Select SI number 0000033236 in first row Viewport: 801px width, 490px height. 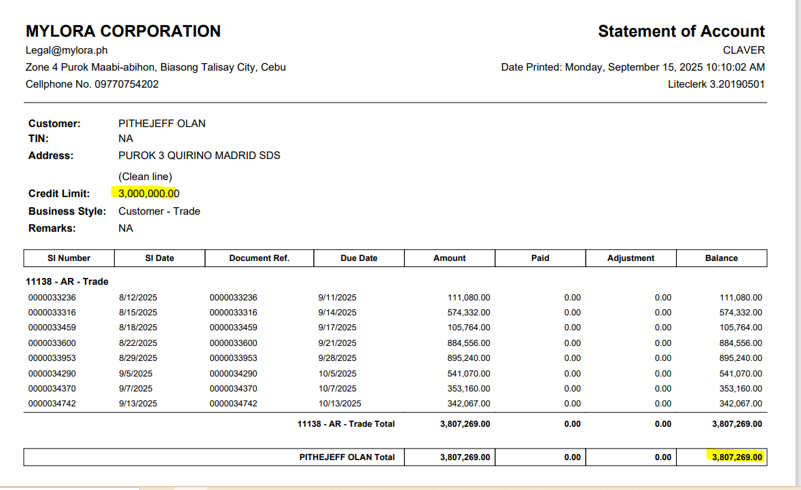point(52,298)
